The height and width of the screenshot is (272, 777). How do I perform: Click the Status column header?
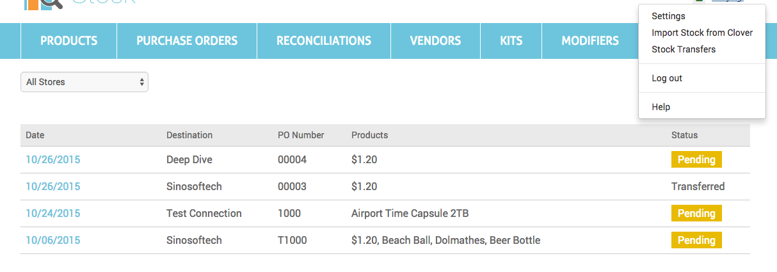click(684, 135)
